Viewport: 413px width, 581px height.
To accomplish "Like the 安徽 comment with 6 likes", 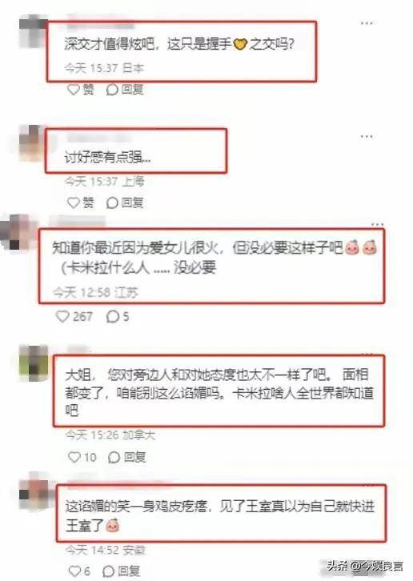I will (x=79, y=571).
